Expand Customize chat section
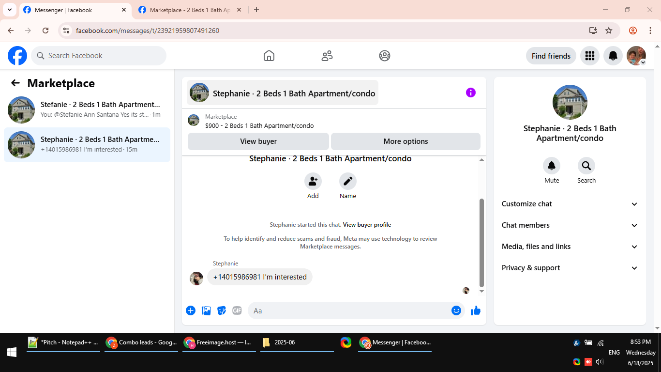This screenshot has height=372, width=661. (x=570, y=204)
